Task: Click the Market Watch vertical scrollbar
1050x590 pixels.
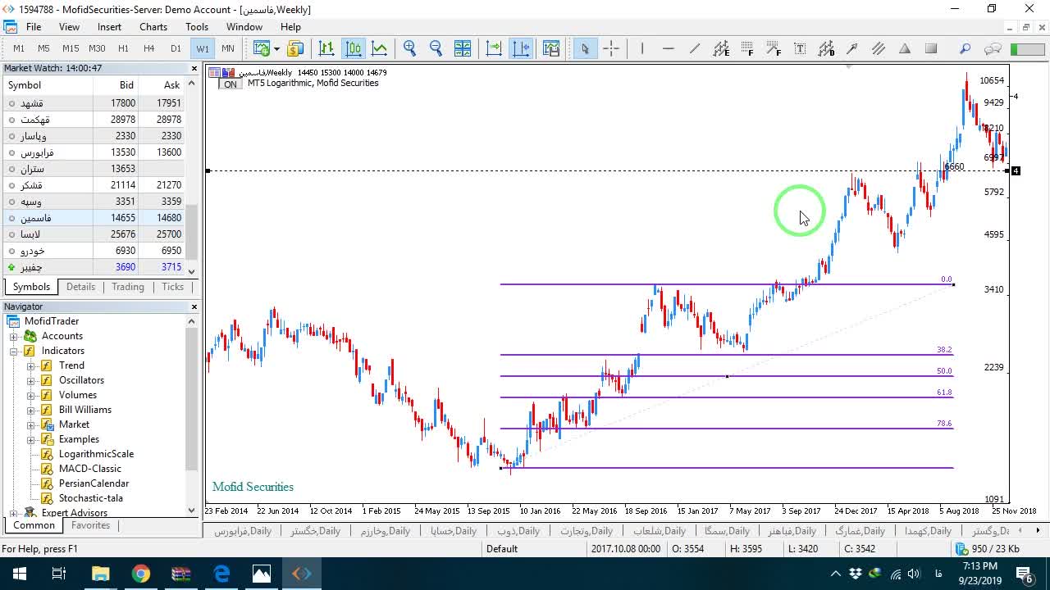Action: (192, 178)
